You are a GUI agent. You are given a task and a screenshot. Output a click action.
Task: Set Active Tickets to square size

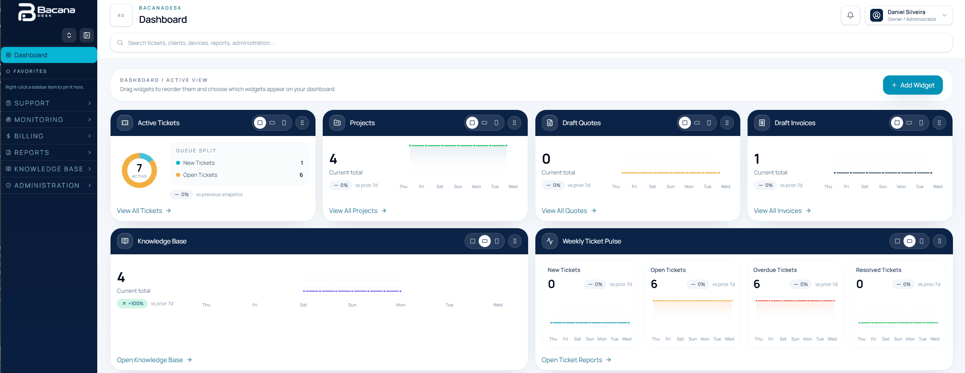coord(260,123)
